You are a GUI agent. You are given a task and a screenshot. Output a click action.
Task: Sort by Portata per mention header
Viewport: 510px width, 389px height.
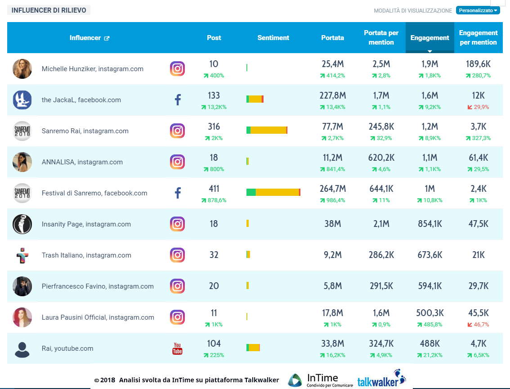point(381,37)
